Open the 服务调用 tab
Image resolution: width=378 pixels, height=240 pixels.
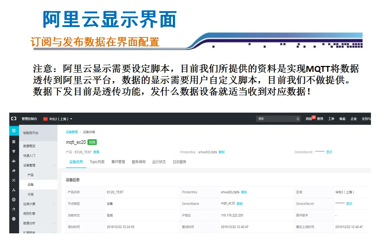[x=139, y=162]
